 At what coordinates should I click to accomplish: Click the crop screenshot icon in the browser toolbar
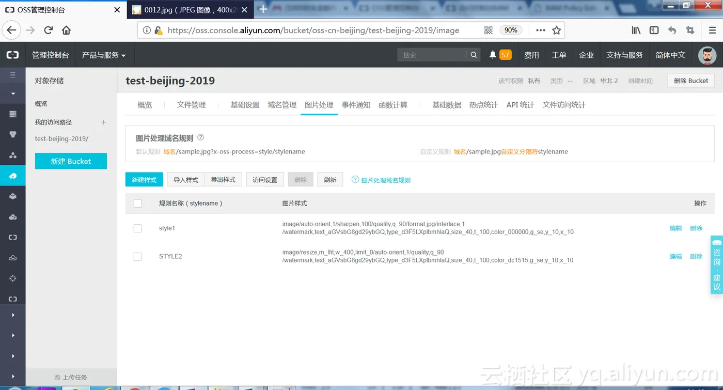point(690,30)
